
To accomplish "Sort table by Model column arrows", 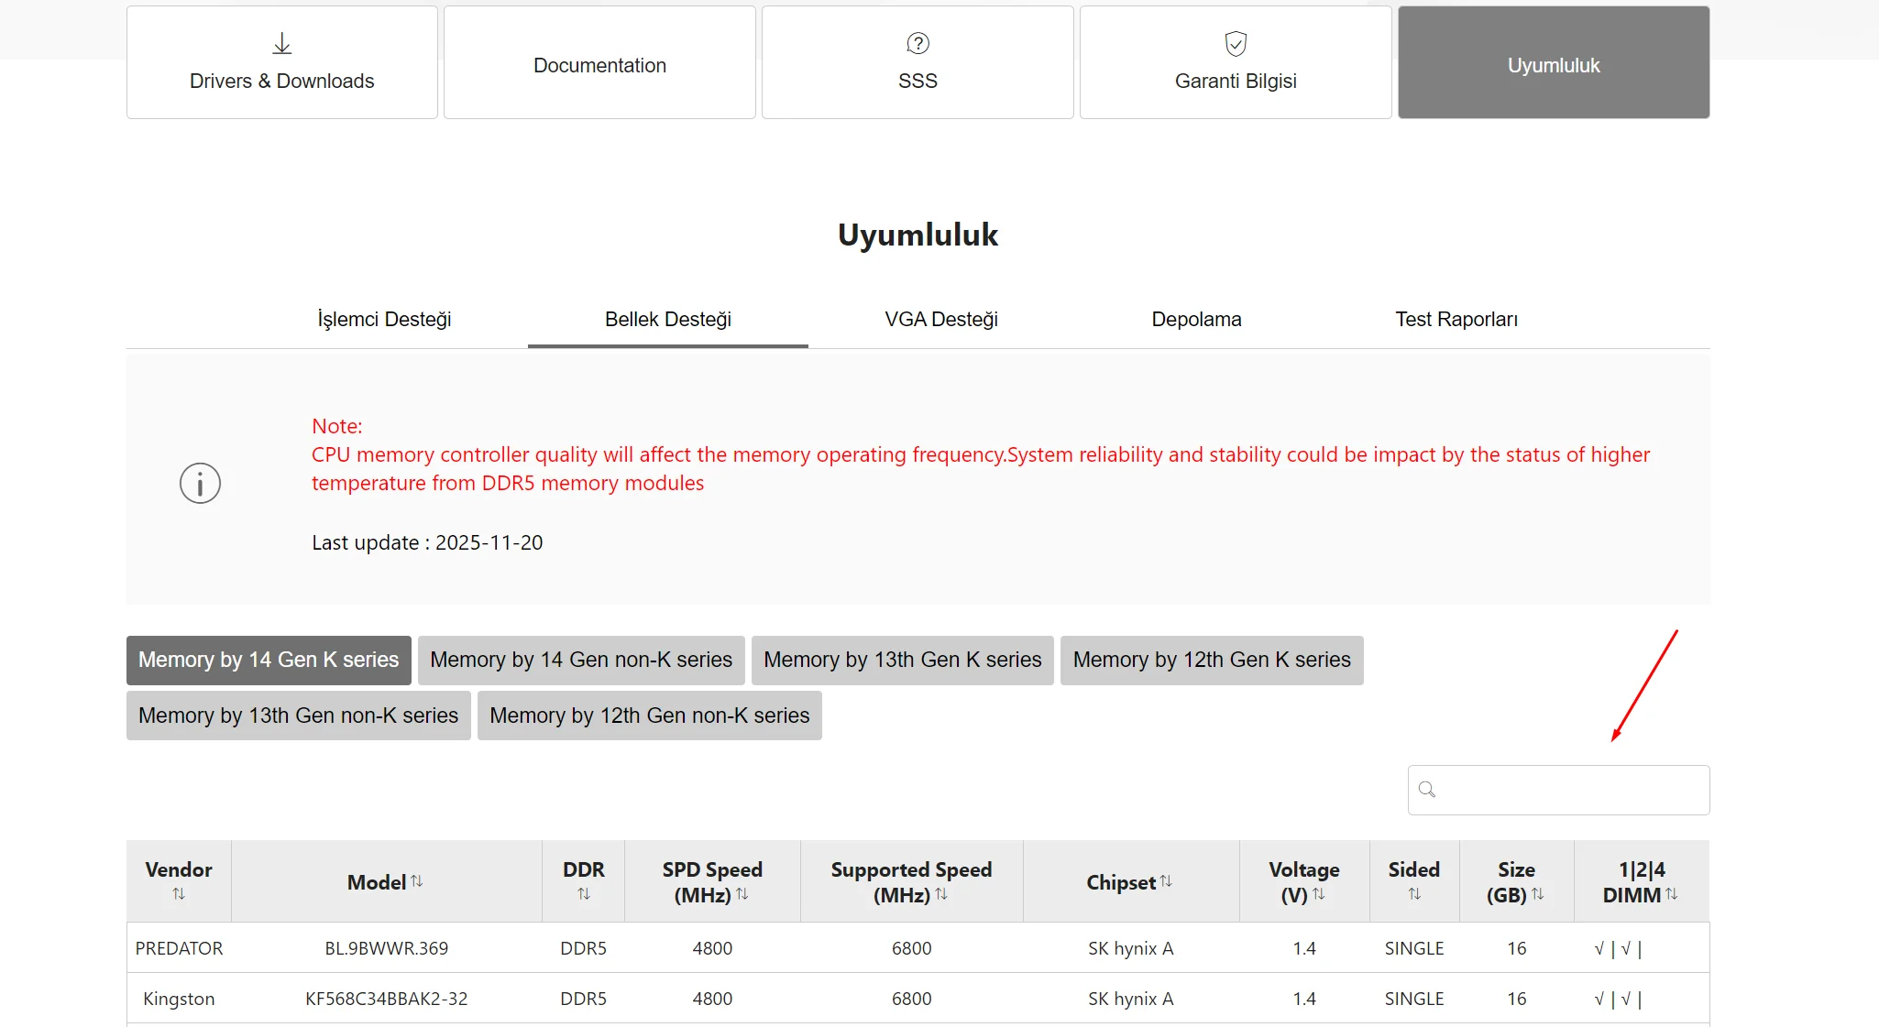I will 417,881.
